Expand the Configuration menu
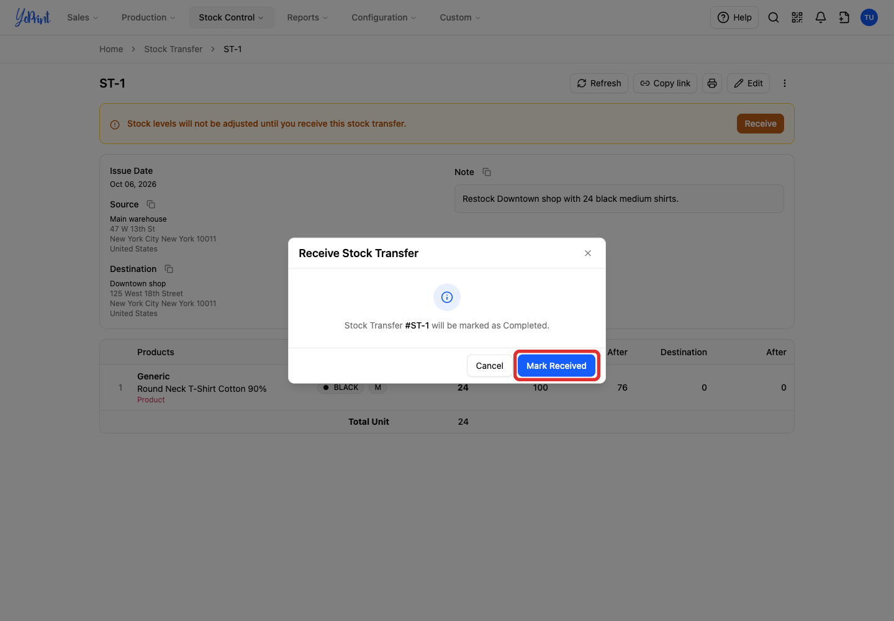The image size is (894, 621). click(384, 17)
